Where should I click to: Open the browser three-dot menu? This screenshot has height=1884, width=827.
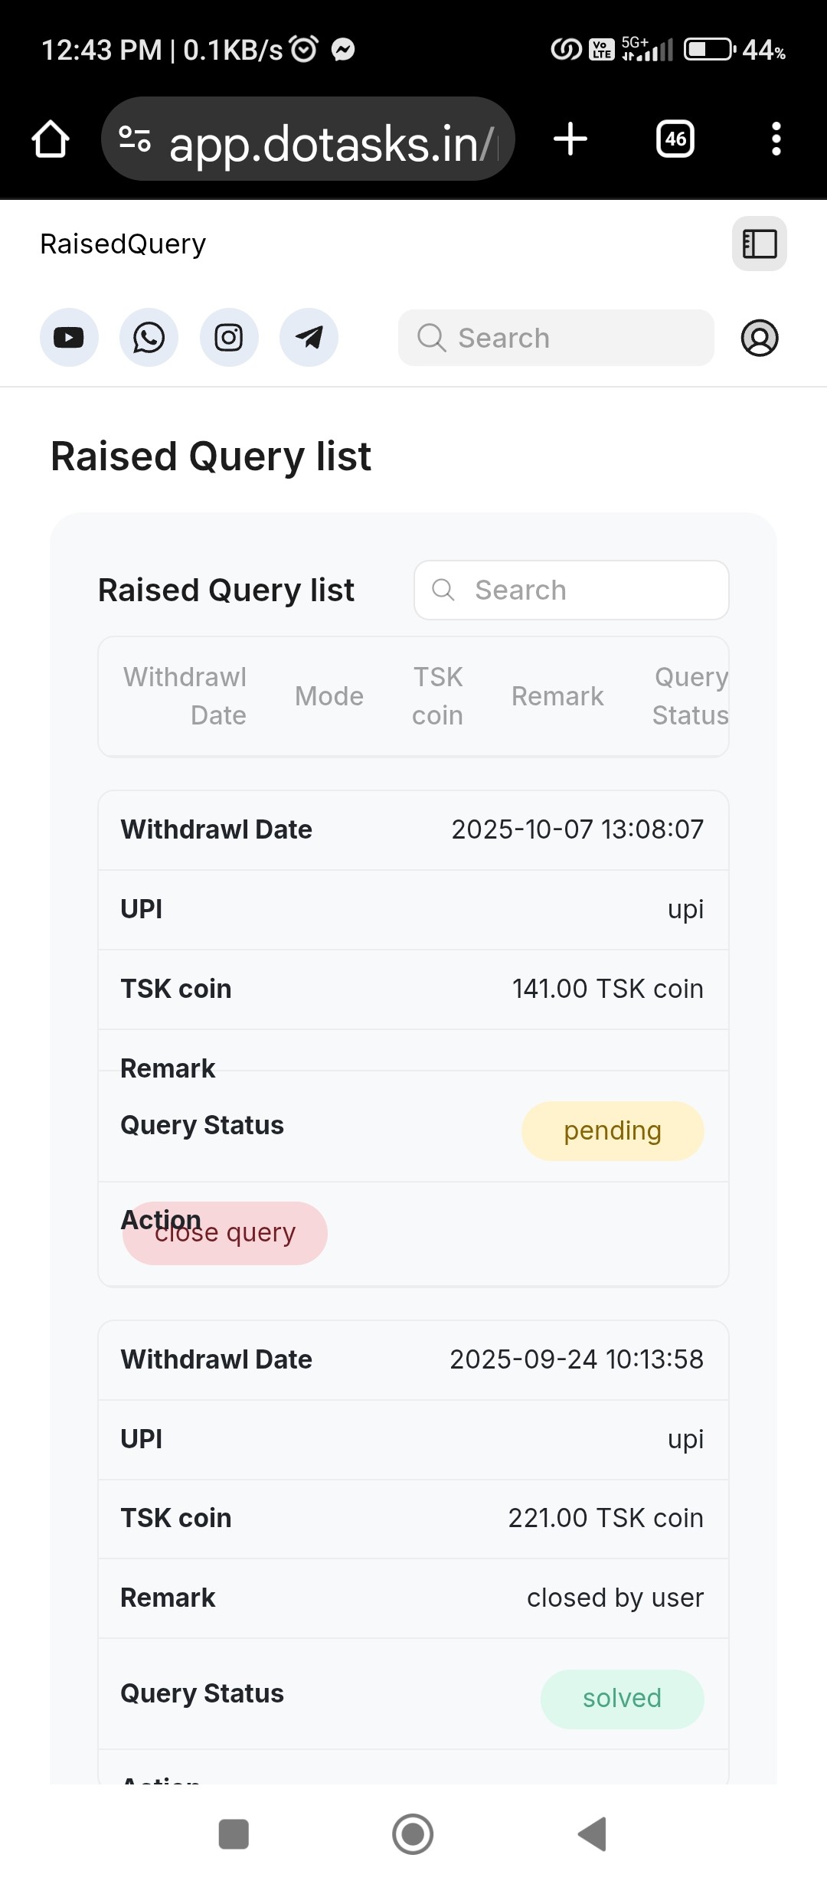[x=776, y=139]
